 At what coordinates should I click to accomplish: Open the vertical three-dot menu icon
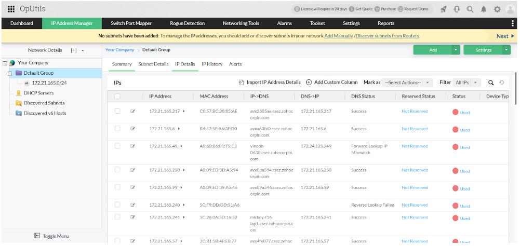point(513,23)
